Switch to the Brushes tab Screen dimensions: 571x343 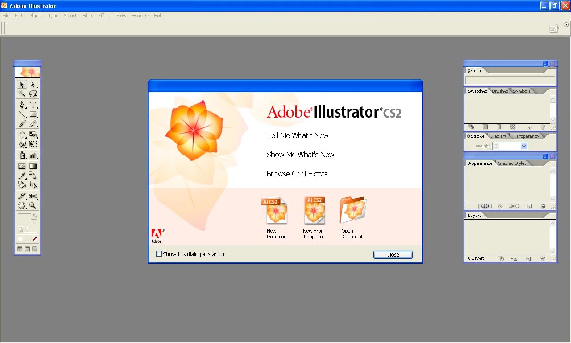500,91
